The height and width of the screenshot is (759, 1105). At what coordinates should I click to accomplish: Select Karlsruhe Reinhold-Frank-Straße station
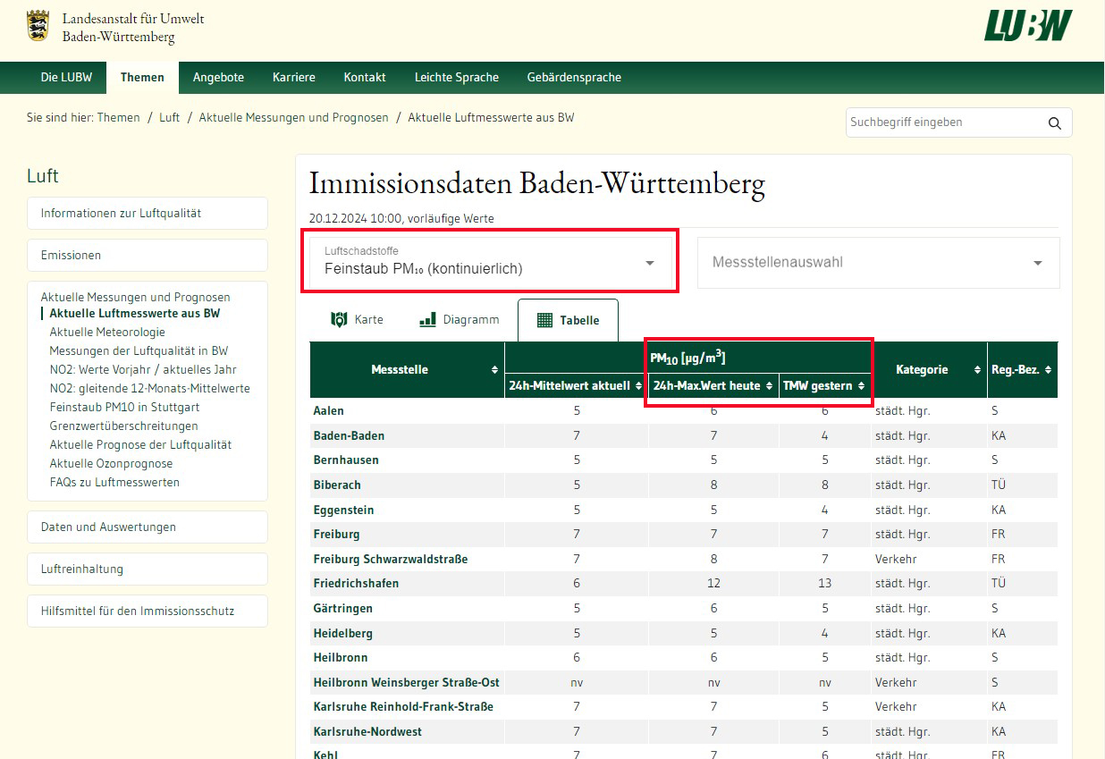pyautogui.click(x=403, y=706)
